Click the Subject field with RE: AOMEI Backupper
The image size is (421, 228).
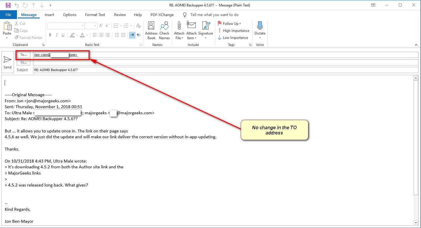226,70
